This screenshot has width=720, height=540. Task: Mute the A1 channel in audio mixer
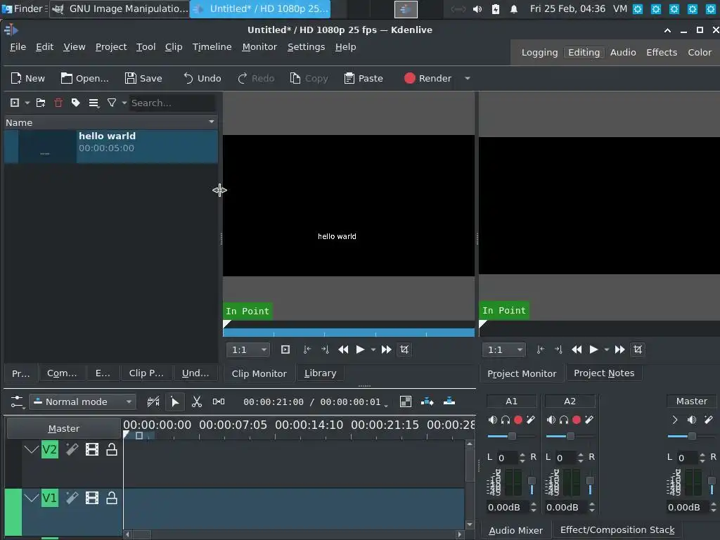point(493,420)
